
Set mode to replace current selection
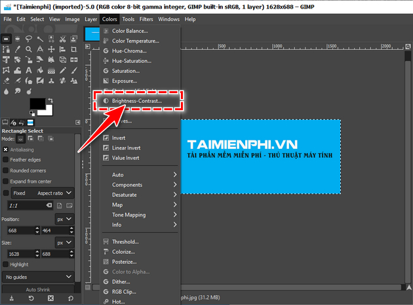[20, 138]
